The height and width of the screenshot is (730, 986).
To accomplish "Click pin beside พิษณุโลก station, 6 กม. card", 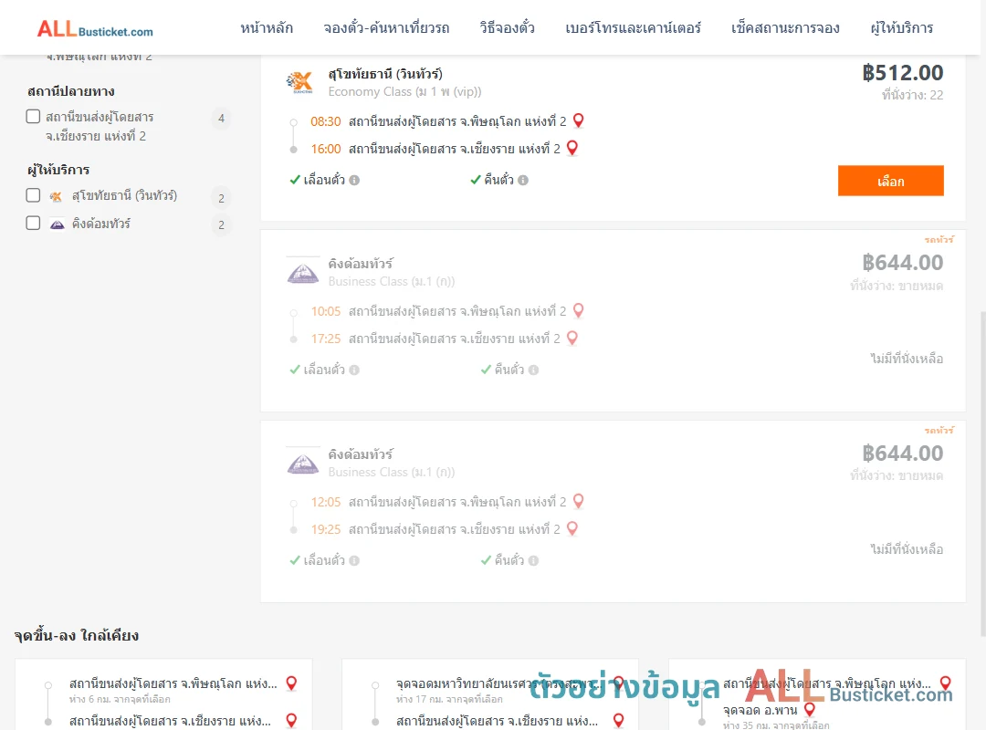I will 291,683.
